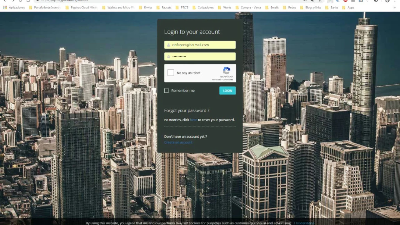
Task: Accept cookies with the I Understand link
Action: (304, 223)
